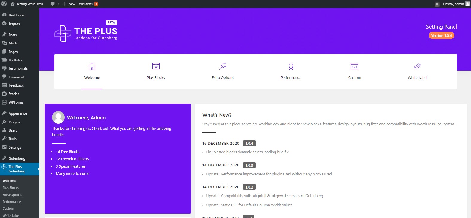Open Performance submenu link in sidebar
The height and width of the screenshot is (218, 471).
click(12, 202)
